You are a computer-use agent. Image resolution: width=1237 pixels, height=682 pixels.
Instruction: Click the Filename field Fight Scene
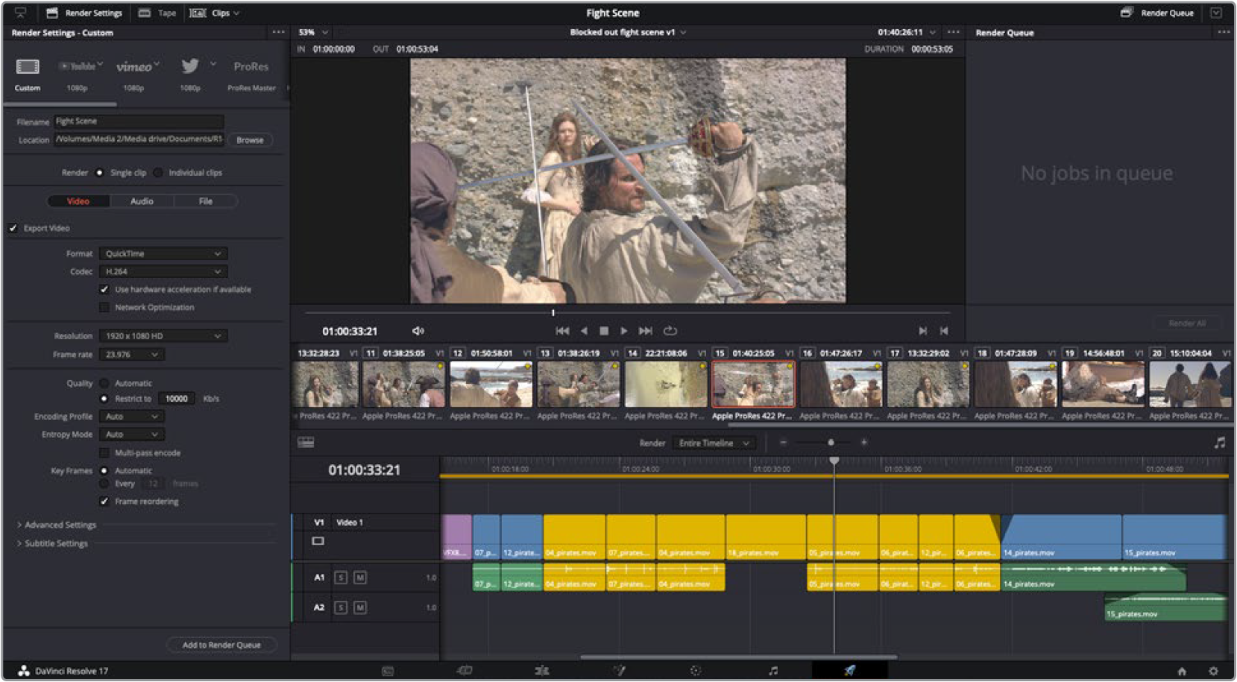(x=139, y=121)
